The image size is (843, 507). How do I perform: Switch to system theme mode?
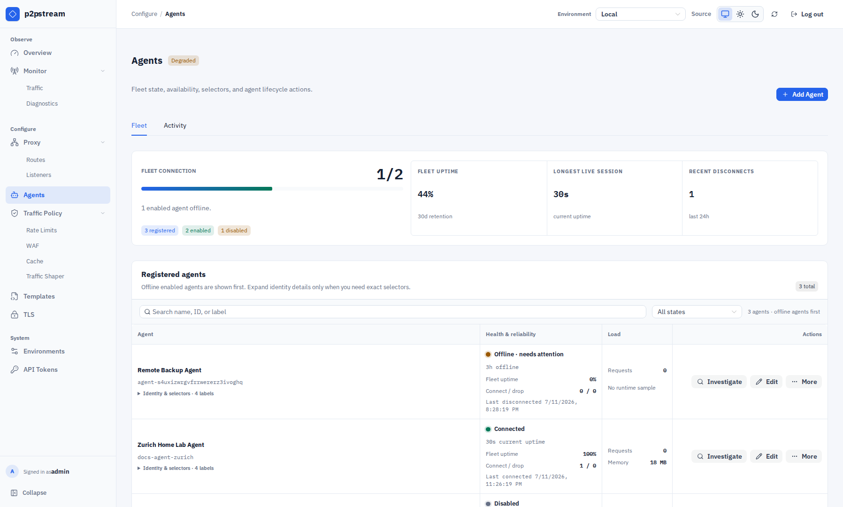[x=725, y=14]
